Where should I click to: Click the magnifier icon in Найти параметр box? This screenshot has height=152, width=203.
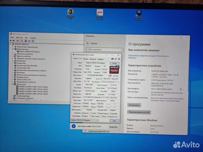pos(121,50)
